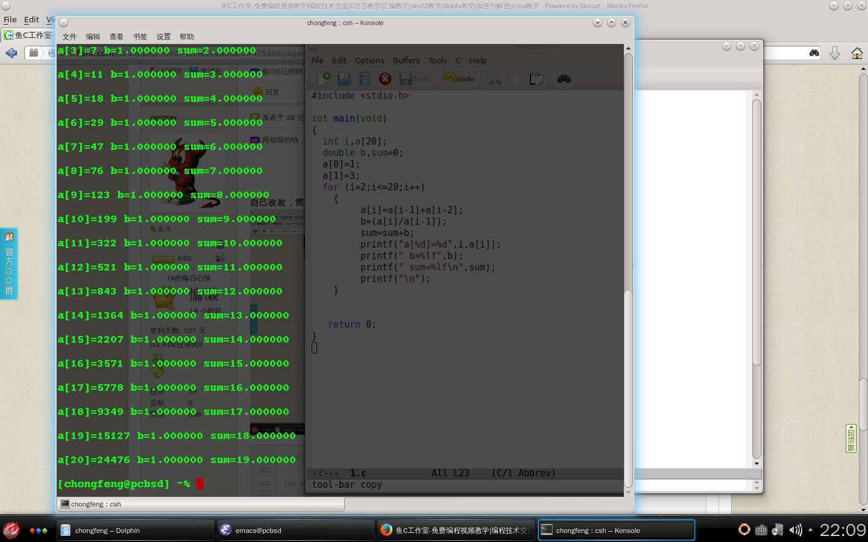The width and height of the screenshot is (868, 542).
Task: Click the '#include <stdio.h>' line in Emacs
Action: click(x=360, y=96)
